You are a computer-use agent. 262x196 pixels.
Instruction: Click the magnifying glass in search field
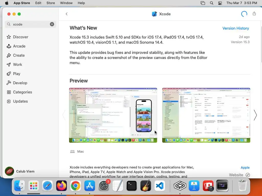coord(9,24)
